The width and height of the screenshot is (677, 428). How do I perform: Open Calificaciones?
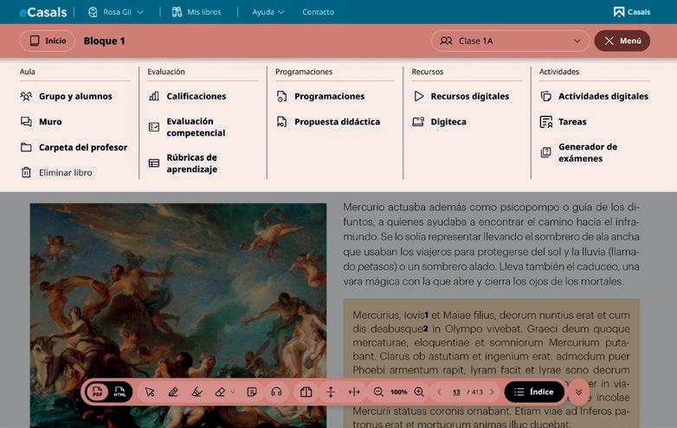tap(196, 96)
